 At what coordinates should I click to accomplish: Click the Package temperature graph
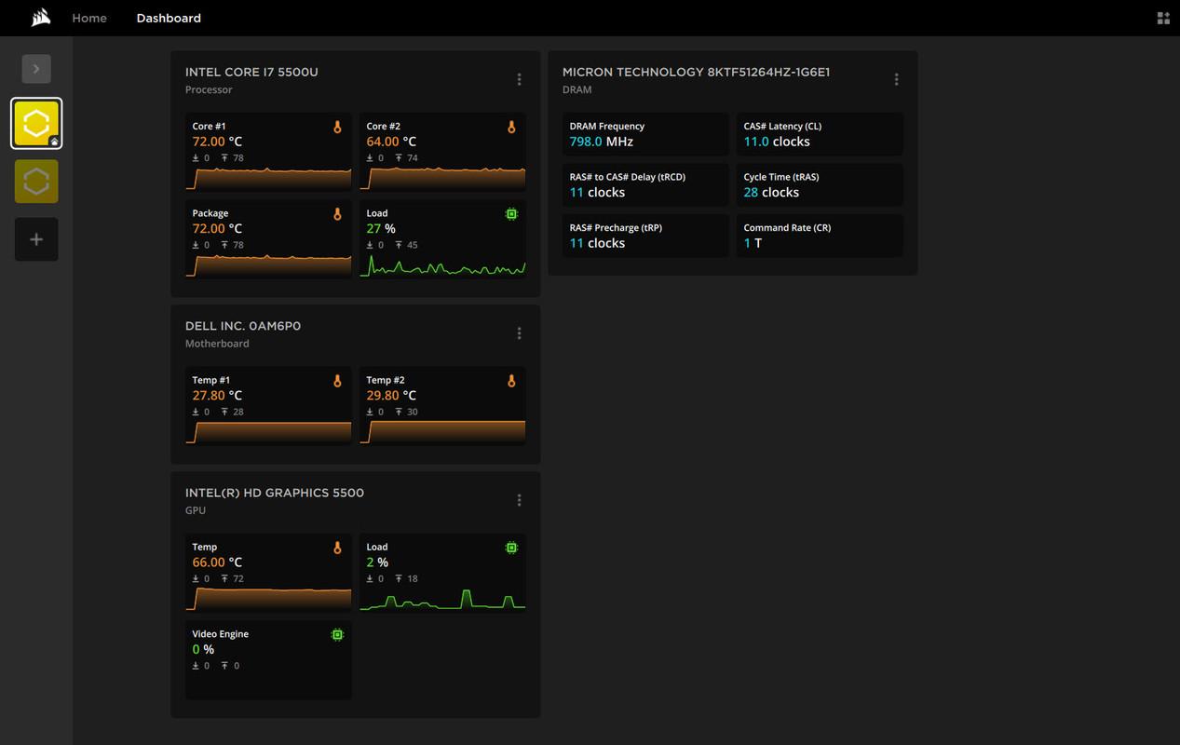tap(269, 265)
